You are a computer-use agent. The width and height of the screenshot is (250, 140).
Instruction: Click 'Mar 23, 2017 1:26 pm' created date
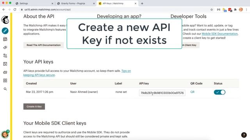point(39,92)
